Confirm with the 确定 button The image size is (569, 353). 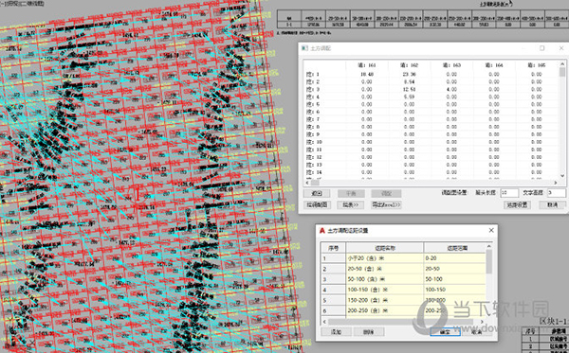(x=446, y=331)
